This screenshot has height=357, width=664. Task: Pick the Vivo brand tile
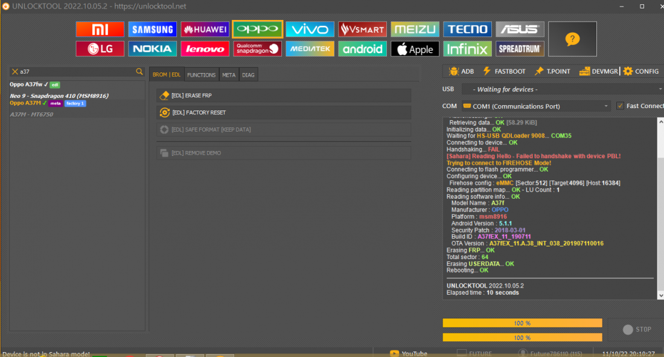(x=310, y=29)
